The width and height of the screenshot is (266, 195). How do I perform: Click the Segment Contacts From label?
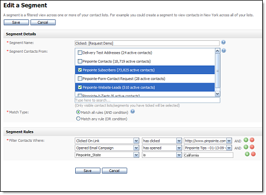tap(28, 52)
